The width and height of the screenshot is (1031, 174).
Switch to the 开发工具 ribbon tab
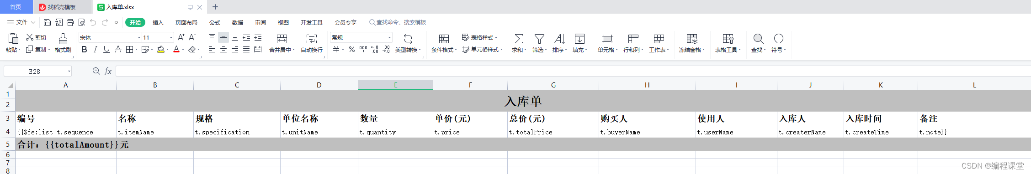pos(312,22)
